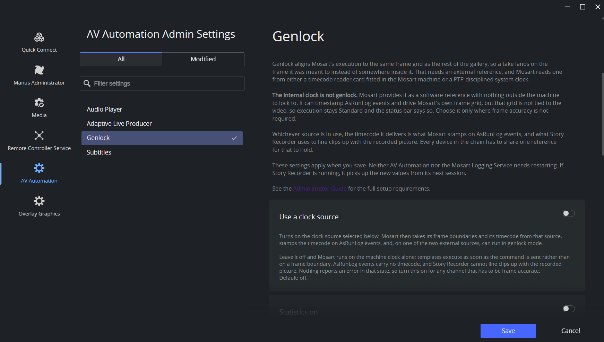Screen dimensions: 604x342
Task: Select the Media settings icon
Action: click(x=39, y=103)
